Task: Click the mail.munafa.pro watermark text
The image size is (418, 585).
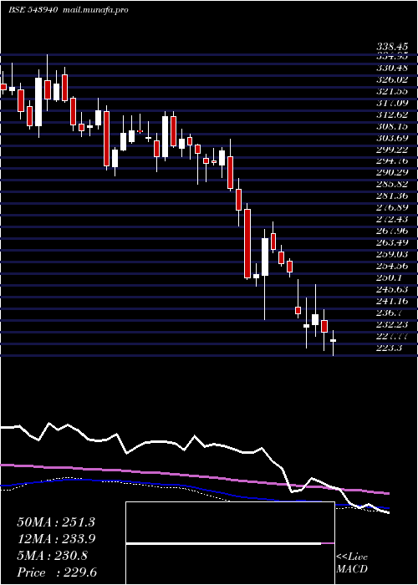Action: coord(94,10)
